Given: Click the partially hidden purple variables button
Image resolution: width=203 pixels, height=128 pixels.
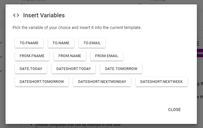Looking at the screenshot, I should pos(200,53).
